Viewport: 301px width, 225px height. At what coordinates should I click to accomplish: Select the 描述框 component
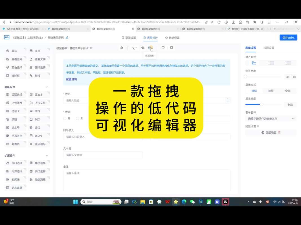tap(15, 76)
